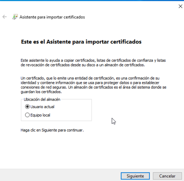Click the bold heading 'Este es el Asistente'
Viewport: 184px width, 181px height.
81,42
